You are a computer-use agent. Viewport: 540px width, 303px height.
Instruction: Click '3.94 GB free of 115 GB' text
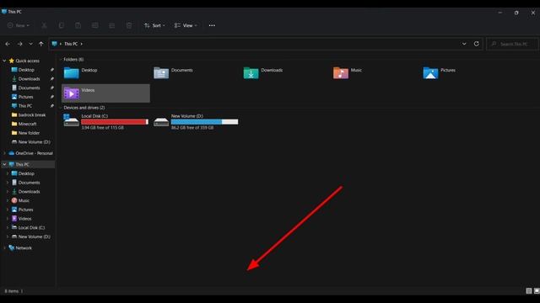103,128
